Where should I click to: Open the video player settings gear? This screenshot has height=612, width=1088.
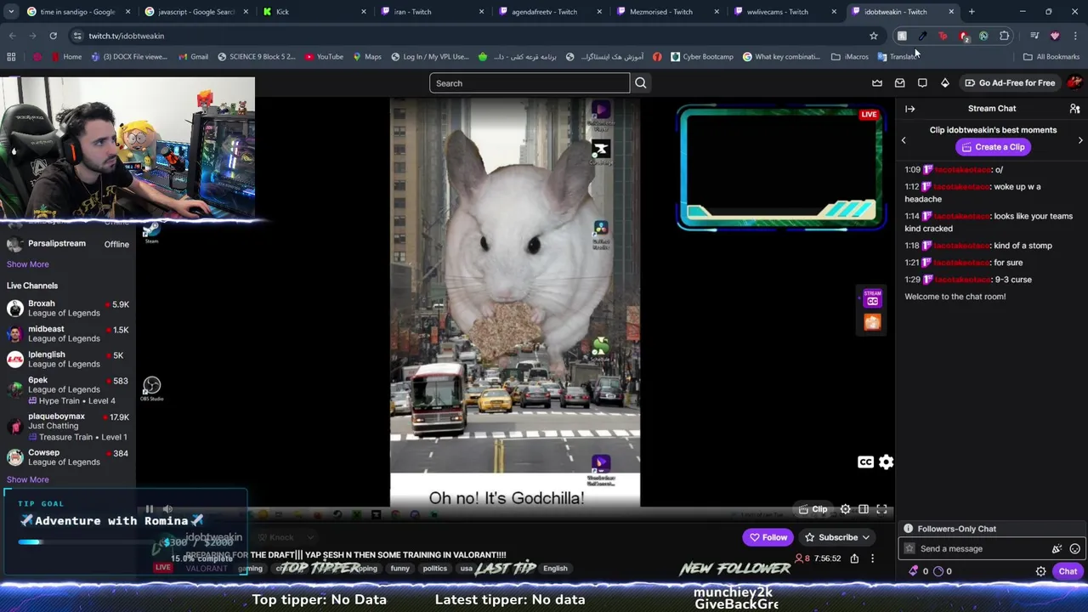(x=845, y=509)
